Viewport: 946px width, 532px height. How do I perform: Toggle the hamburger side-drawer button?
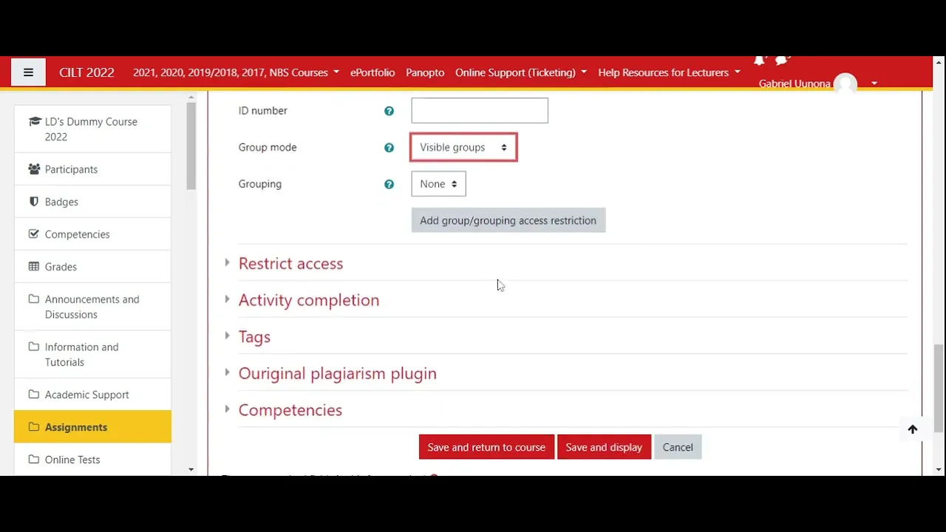tap(28, 72)
